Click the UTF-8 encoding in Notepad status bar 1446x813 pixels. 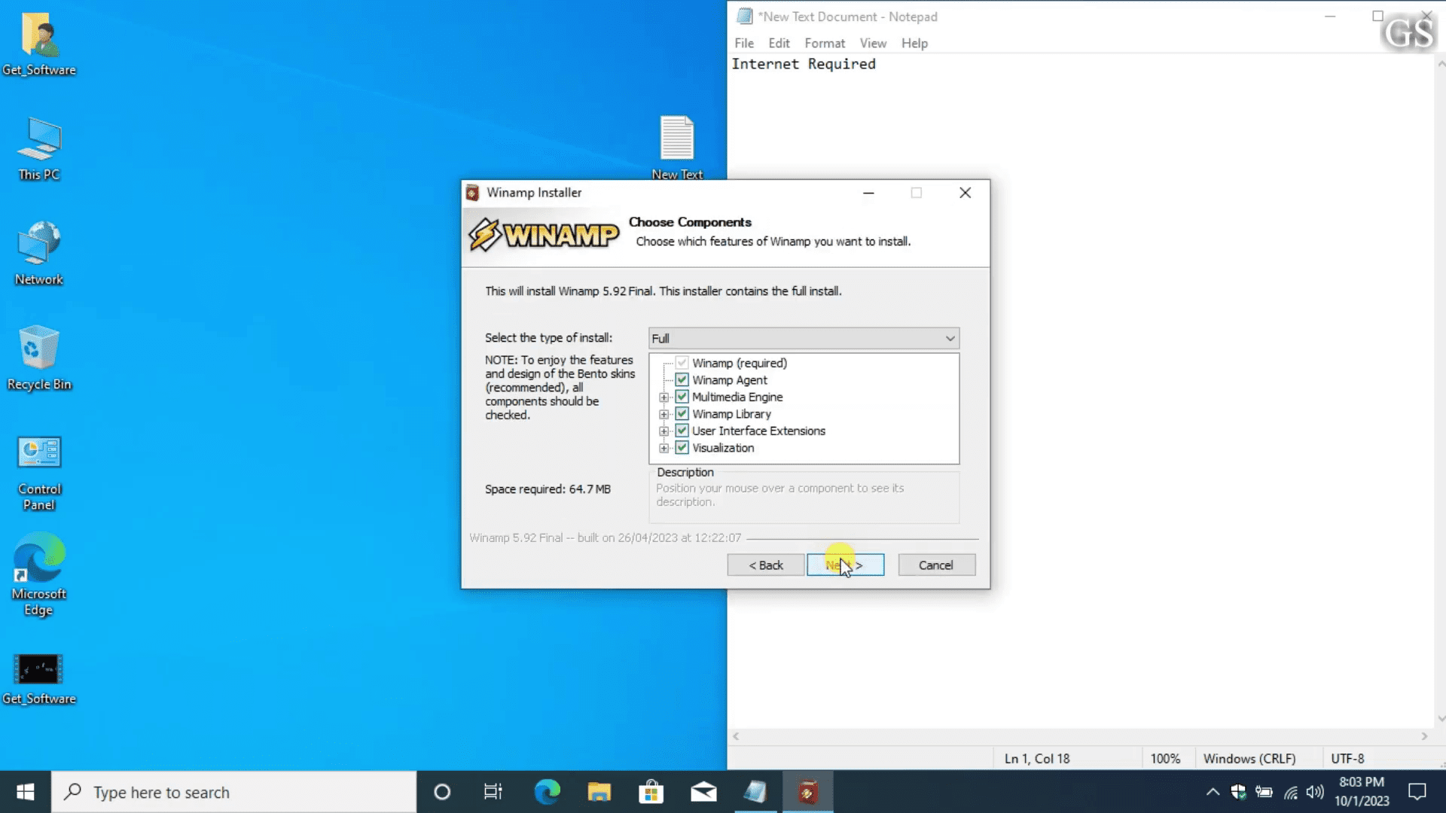[x=1347, y=759]
